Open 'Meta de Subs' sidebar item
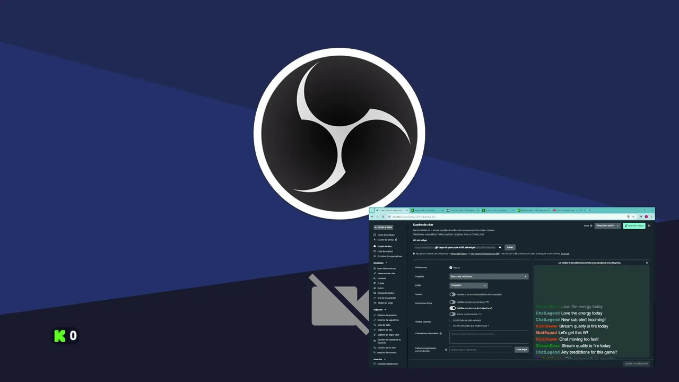The height and width of the screenshot is (382, 679). [382, 325]
